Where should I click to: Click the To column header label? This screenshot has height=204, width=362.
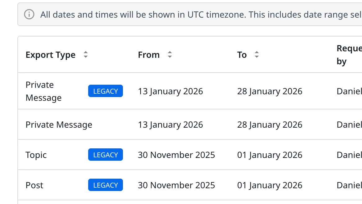[x=242, y=55]
